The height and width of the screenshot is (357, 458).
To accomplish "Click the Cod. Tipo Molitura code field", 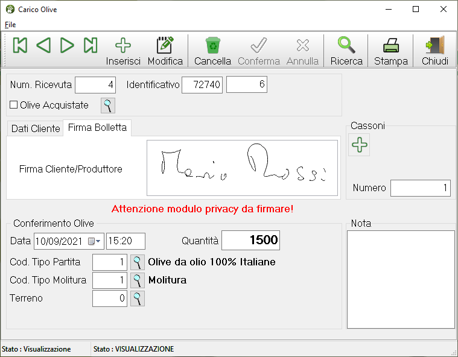I will (110, 280).
